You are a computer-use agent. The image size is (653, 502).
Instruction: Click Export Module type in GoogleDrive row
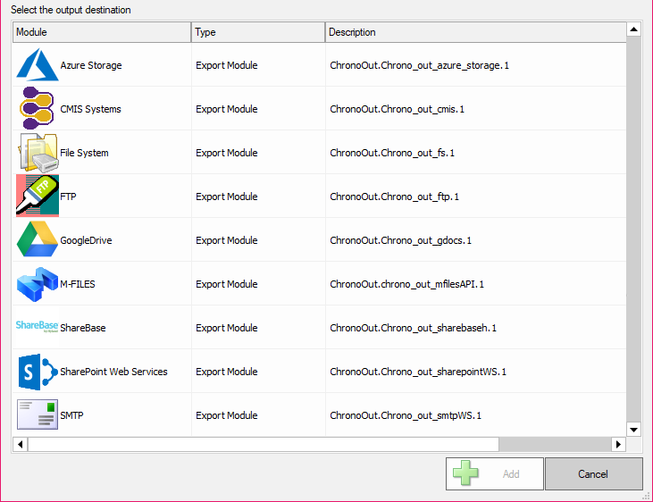(x=227, y=240)
